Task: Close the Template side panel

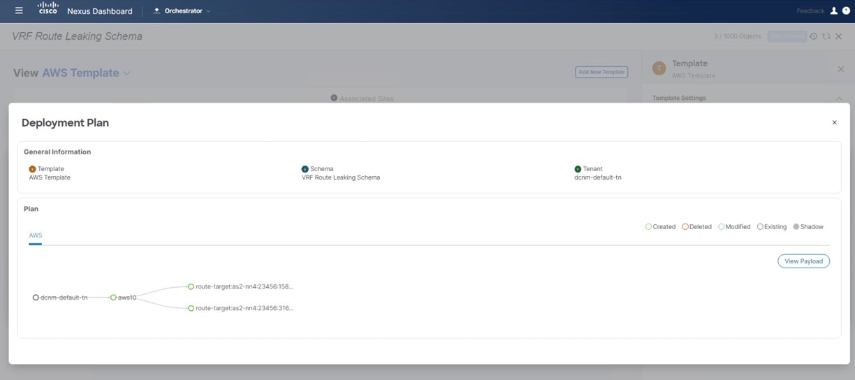Action: (840, 68)
